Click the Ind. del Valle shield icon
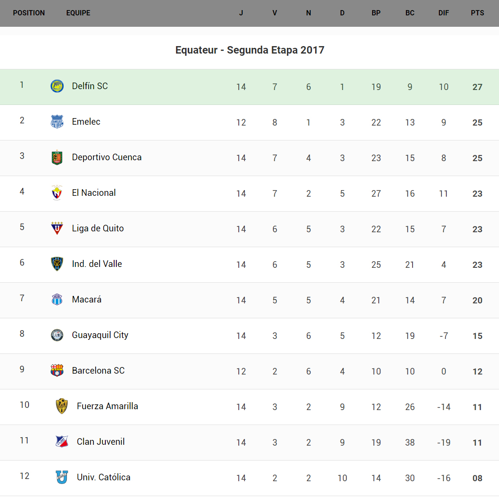Screen dimensions: 499x497 pos(57,264)
